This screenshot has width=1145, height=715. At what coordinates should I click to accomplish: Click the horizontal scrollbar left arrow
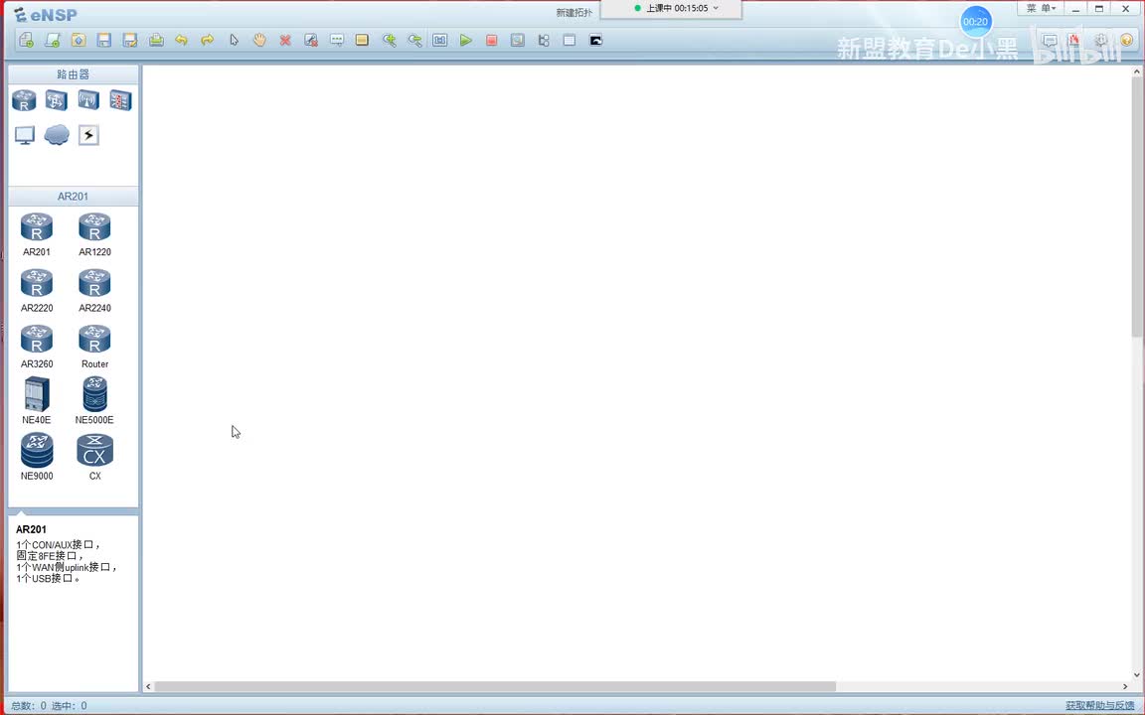click(148, 686)
